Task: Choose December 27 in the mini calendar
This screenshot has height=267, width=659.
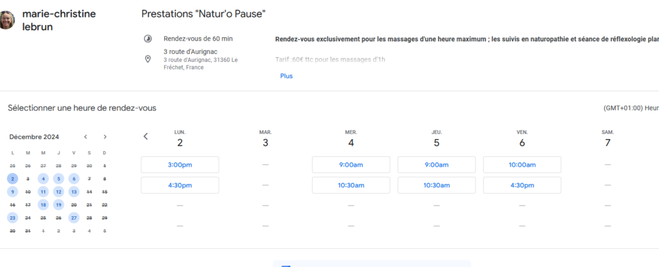Action: pyautogui.click(x=74, y=217)
